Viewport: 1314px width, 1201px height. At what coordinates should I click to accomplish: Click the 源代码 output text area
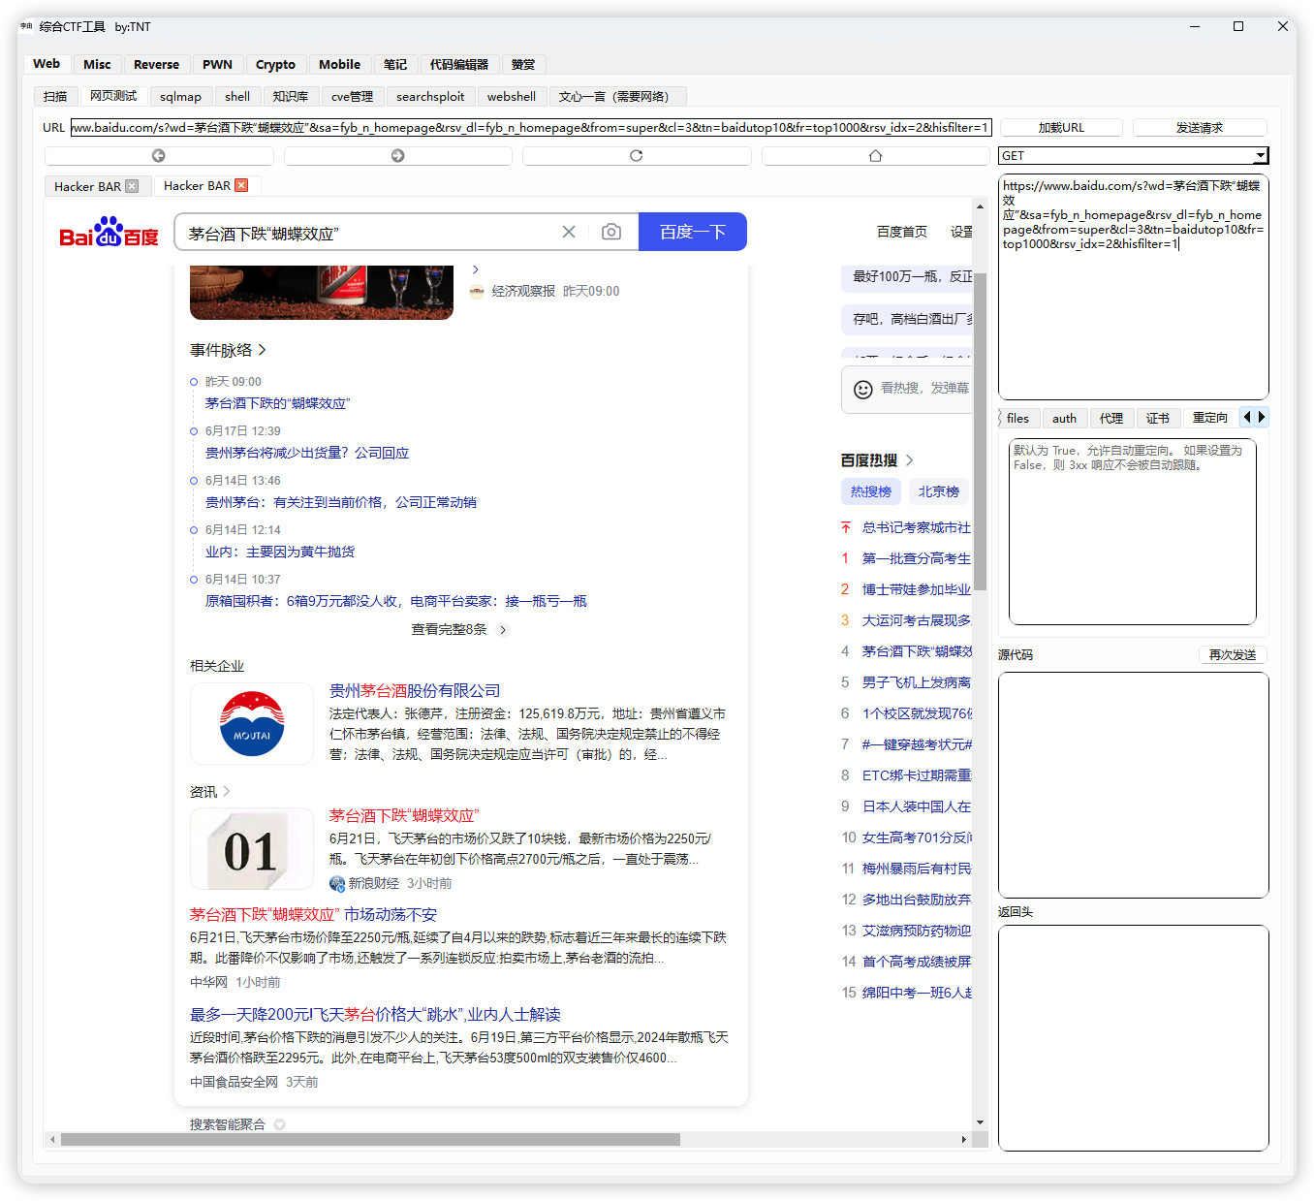coord(1134,785)
